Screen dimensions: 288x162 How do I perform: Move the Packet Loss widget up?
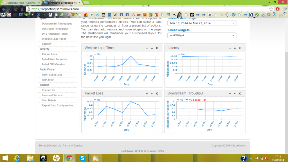tap(152, 94)
